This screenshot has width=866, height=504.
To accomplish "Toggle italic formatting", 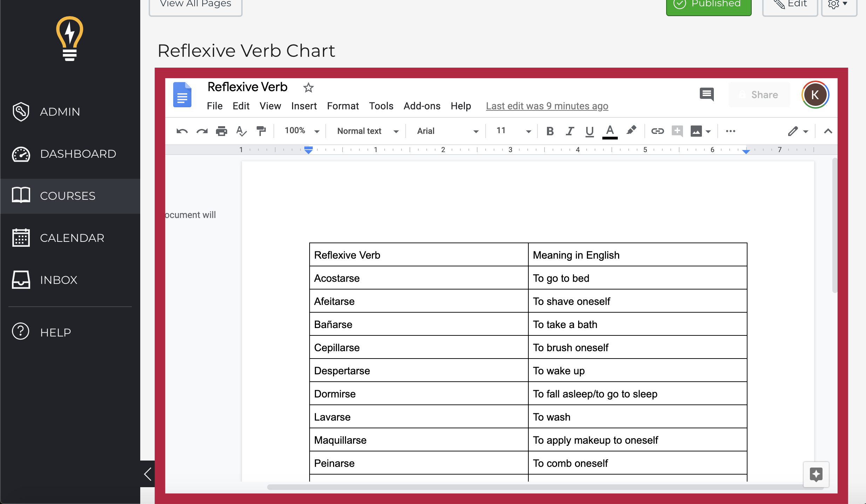I will 570,131.
